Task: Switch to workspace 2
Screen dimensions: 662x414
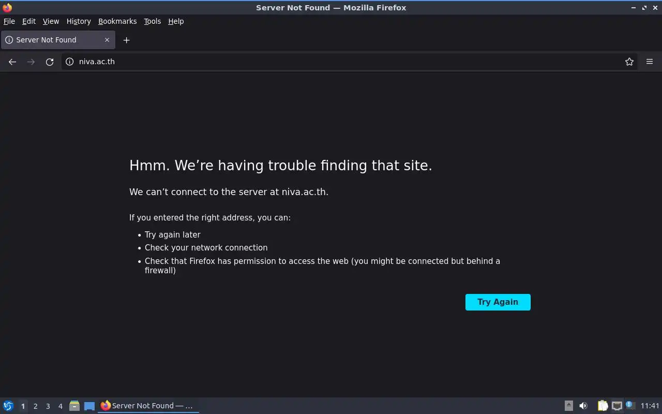Action: 35,406
